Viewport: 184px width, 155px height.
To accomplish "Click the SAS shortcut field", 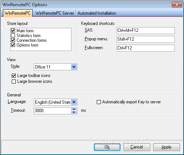I will 146,30.
